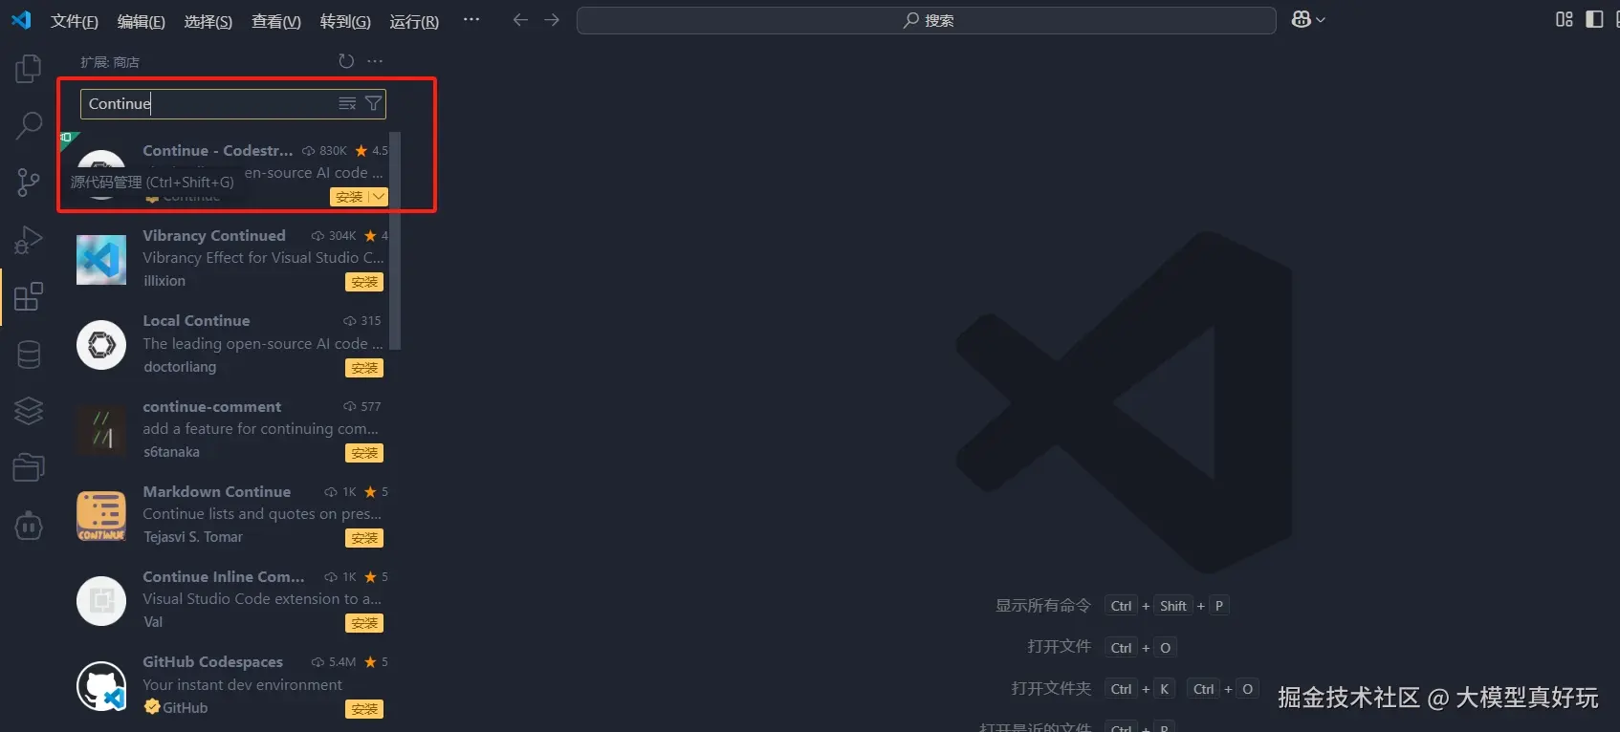Viewport: 1620px width, 732px height.
Task: Install the Local Continue extension
Action: pos(364,368)
